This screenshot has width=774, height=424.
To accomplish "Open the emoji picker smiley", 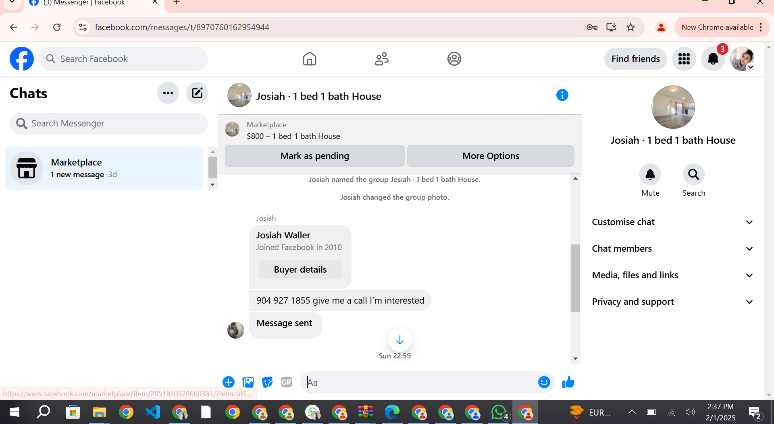I will (x=544, y=382).
